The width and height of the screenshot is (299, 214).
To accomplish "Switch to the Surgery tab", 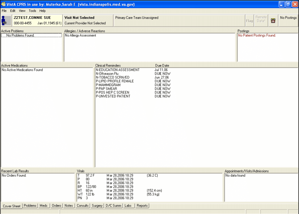I will pyautogui.click(x=97, y=206).
